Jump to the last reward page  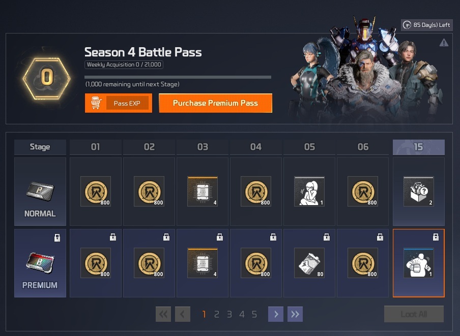295,314
